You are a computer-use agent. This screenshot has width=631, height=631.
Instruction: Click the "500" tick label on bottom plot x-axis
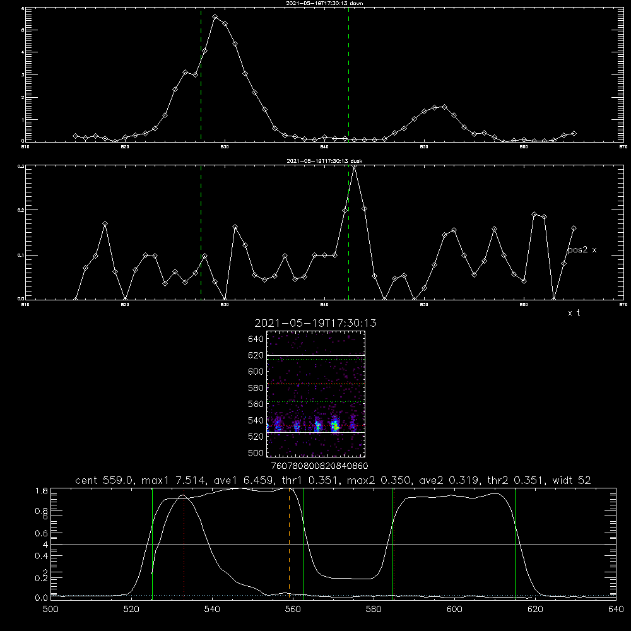50,609
